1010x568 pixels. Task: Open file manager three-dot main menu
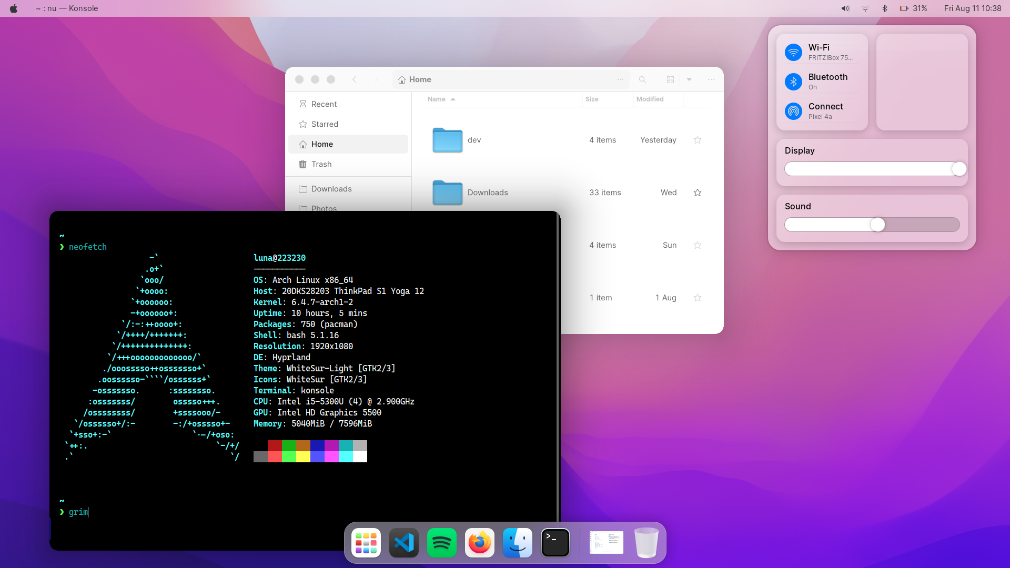click(x=711, y=79)
